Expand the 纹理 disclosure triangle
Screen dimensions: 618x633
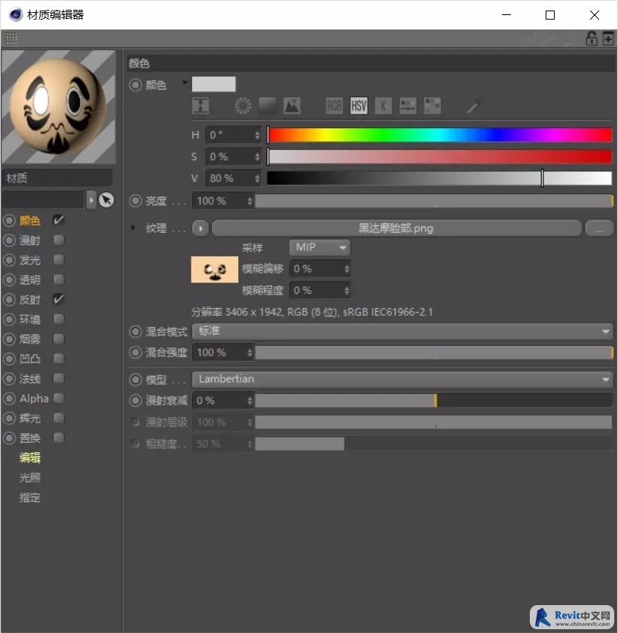coord(133,228)
